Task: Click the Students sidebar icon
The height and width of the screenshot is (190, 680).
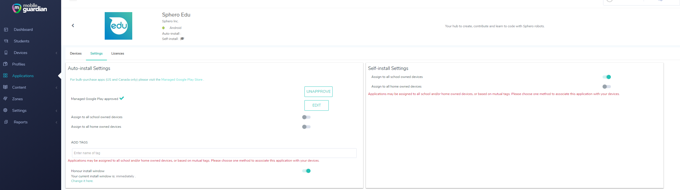Action: click(x=6, y=41)
